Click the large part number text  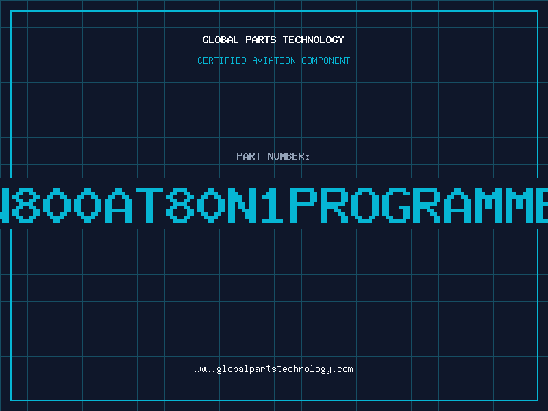click(274, 206)
